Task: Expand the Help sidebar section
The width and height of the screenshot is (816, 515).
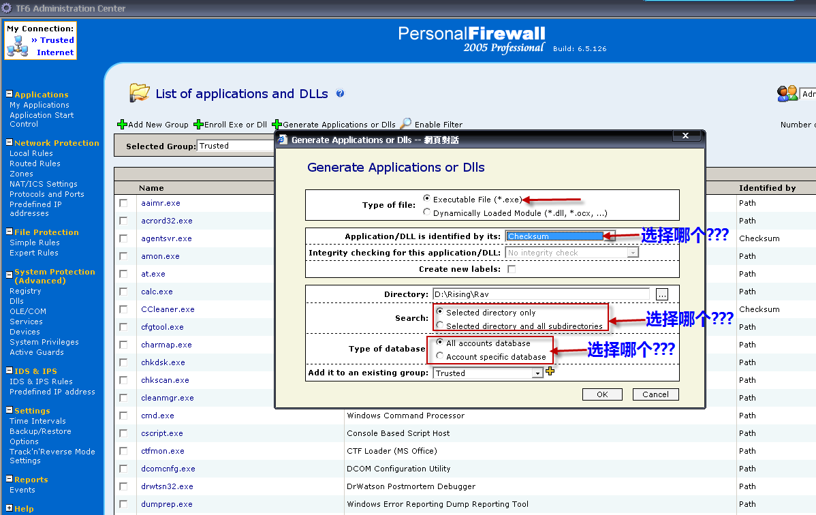Action: (9, 508)
